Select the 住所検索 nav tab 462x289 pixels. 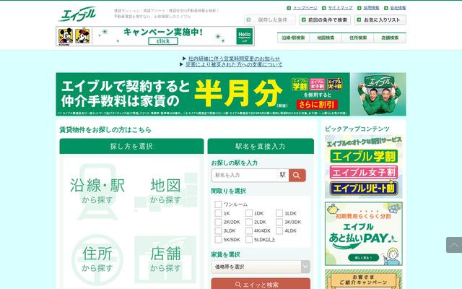click(358, 38)
